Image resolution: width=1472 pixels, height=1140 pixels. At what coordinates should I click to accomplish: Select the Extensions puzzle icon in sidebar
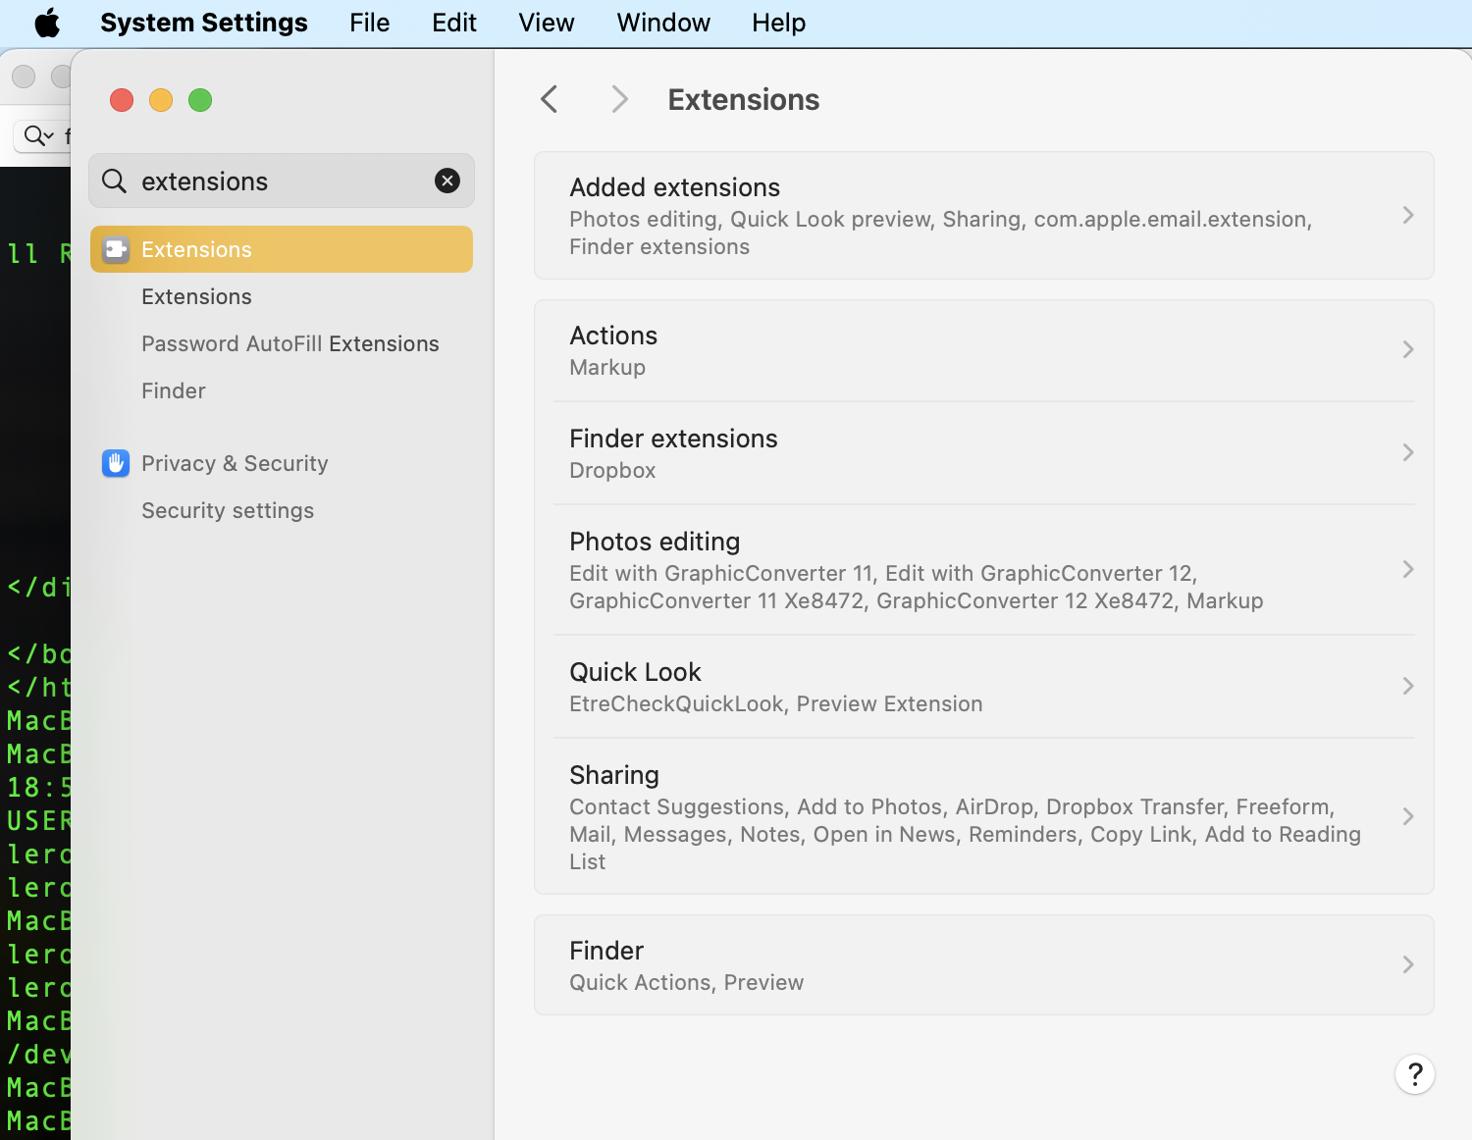116,249
